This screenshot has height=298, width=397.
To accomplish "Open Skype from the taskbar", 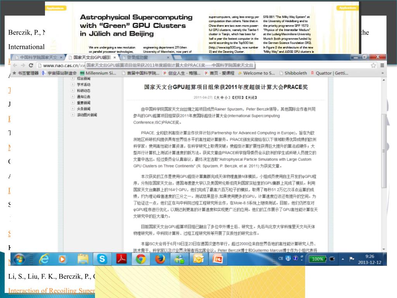I will (x=102, y=259).
